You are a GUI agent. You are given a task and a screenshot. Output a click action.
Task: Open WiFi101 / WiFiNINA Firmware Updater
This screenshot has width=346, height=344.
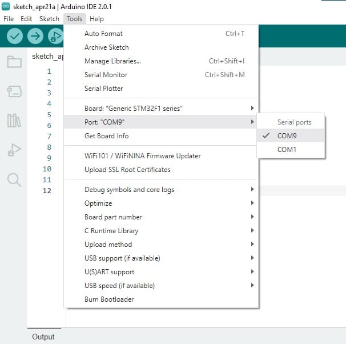click(161, 155)
